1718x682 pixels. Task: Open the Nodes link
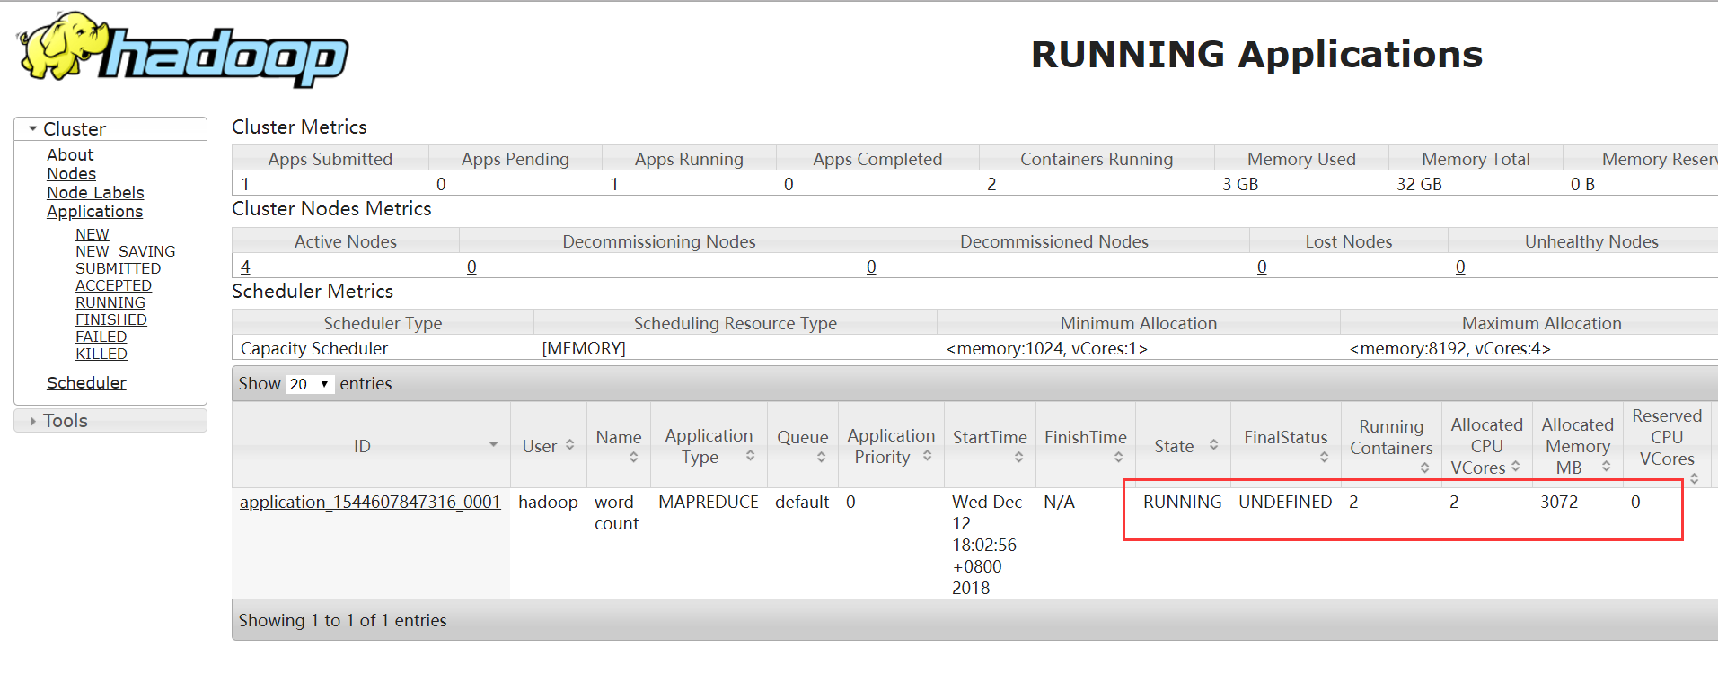(x=71, y=174)
